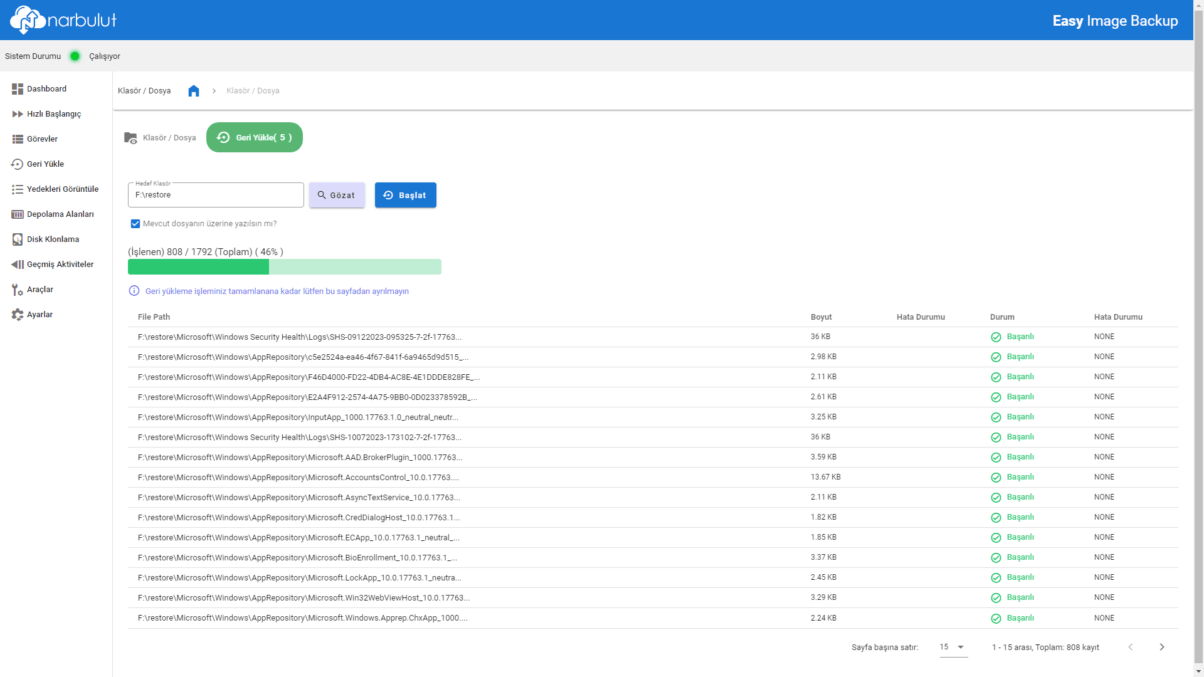
Task: Click the Geçmiş Aktiviteler history icon
Action: tap(18, 265)
